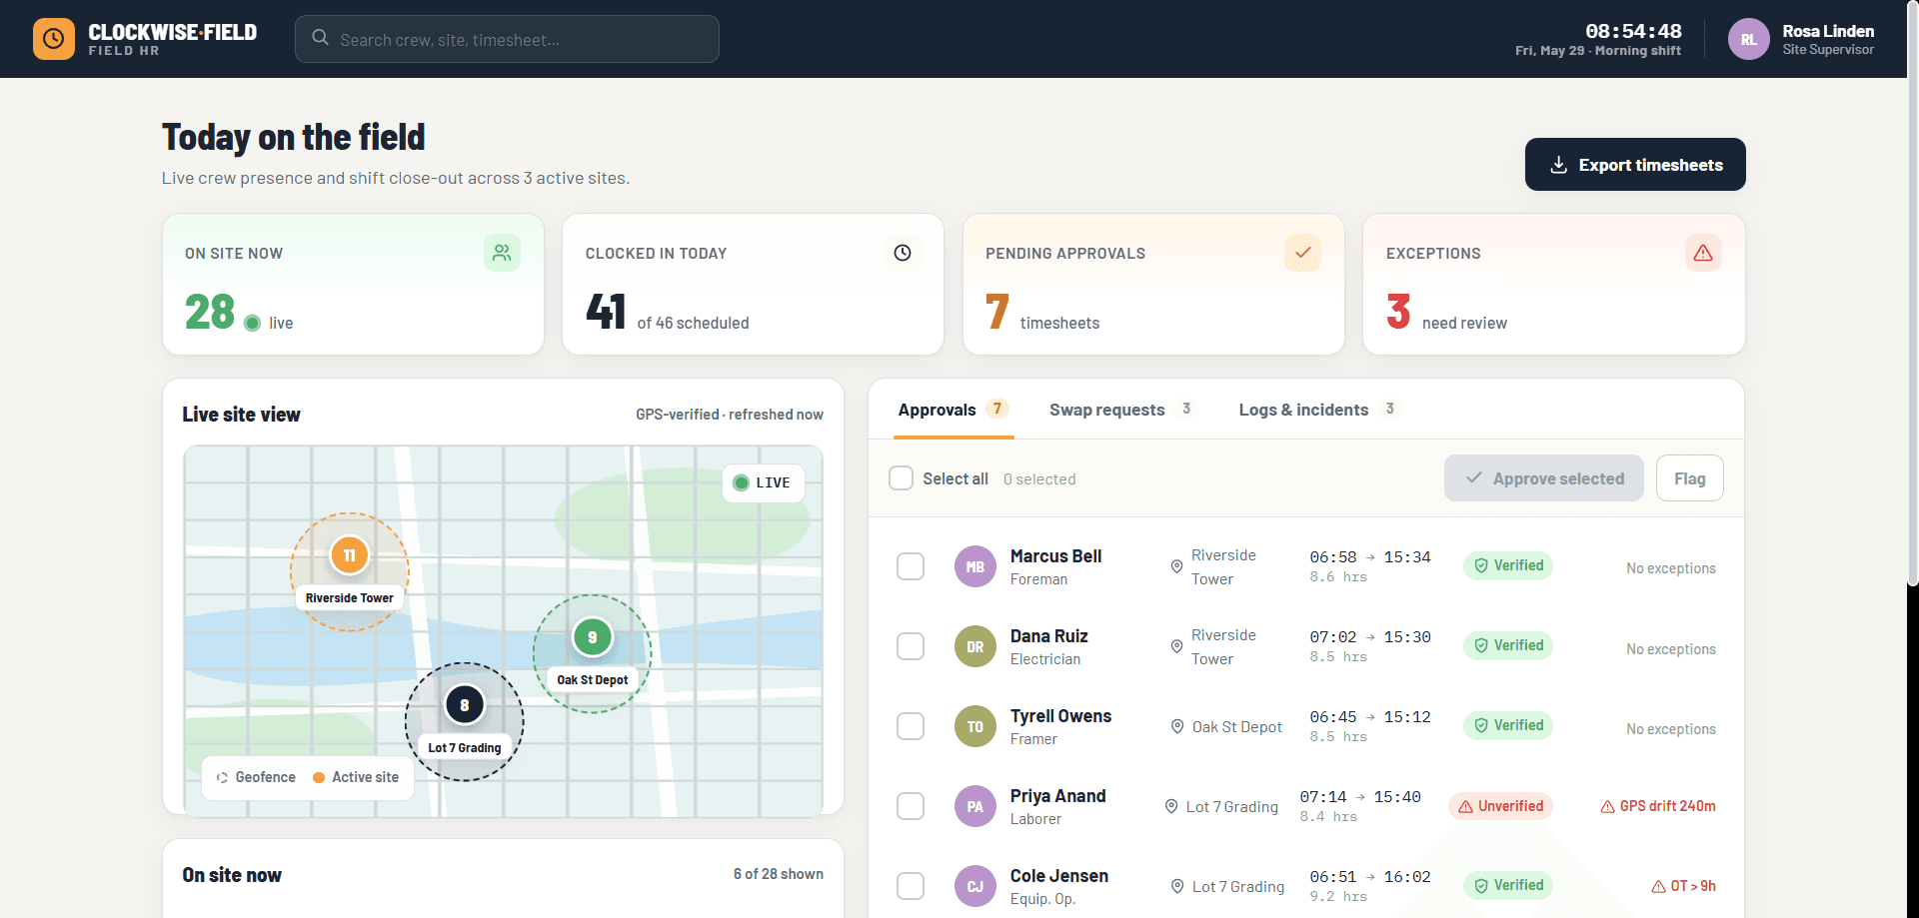Click "GPS-verified · refreshed now" text
Screen dimensions: 1919x918
(730, 415)
